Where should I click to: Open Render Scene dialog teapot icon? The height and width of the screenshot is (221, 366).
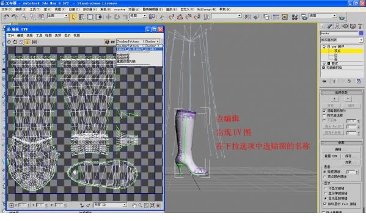coord(304,17)
